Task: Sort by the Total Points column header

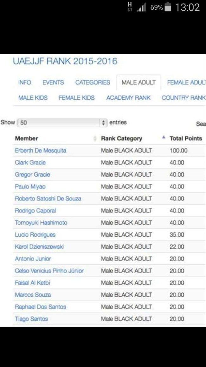Action: (186, 138)
